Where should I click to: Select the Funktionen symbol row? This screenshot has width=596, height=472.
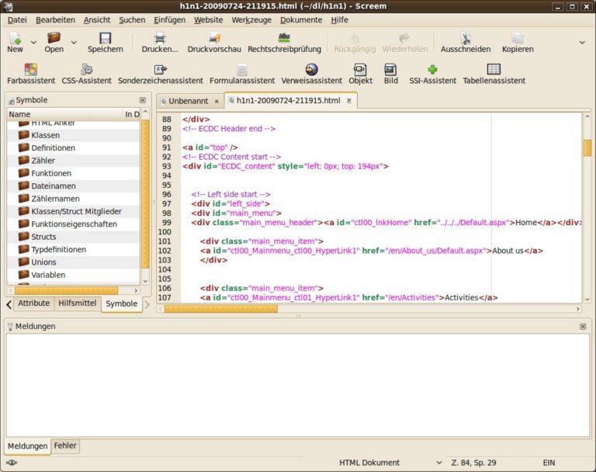point(74,173)
